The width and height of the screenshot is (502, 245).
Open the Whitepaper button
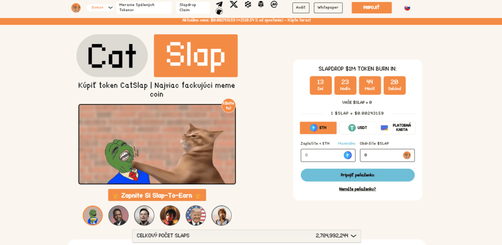click(x=328, y=8)
